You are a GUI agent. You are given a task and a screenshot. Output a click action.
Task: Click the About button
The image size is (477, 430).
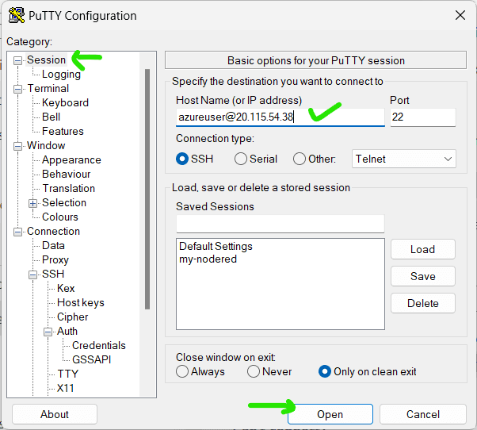55,414
